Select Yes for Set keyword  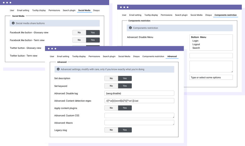point(125,86)
